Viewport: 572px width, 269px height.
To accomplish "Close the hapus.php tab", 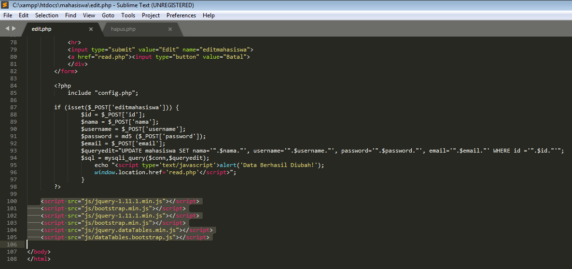I will point(170,29).
